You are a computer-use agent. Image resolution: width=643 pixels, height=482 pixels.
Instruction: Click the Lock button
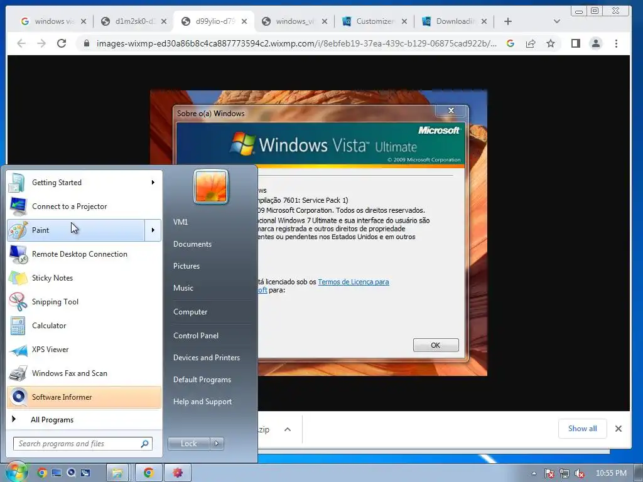coord(188,444)
